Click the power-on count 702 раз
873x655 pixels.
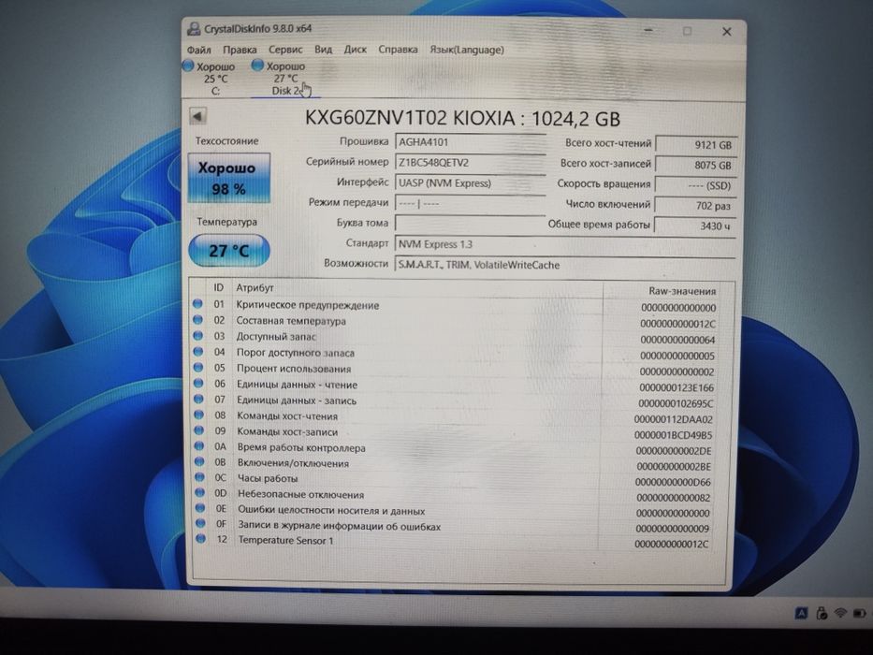pyautogui.click(x=696, y=206)
